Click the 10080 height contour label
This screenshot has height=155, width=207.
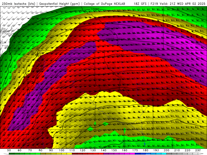pyautogui.click(x=95, y=10)
